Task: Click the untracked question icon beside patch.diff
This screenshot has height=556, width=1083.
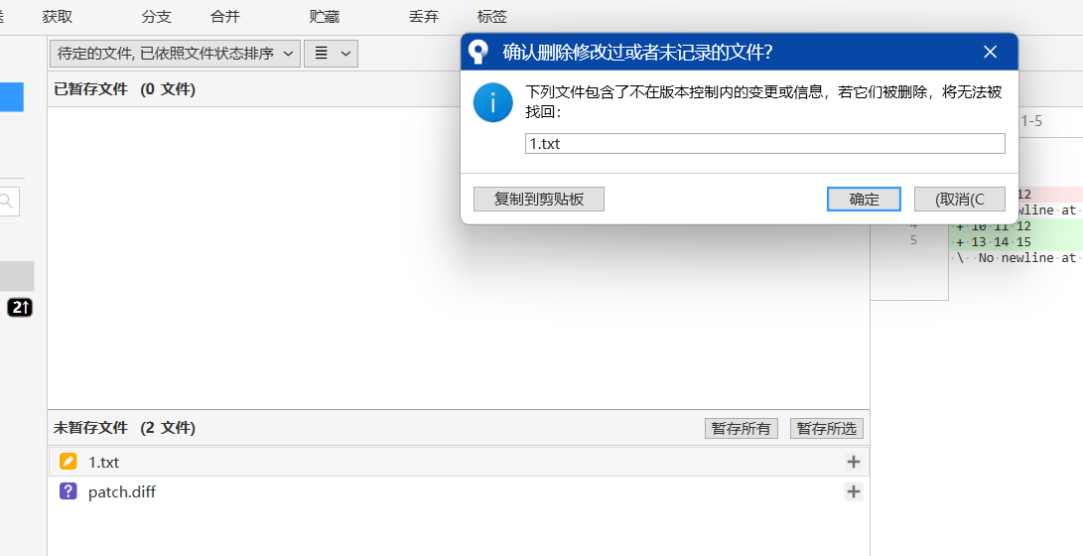Action: pyautogui.click(x=68, y=491)
